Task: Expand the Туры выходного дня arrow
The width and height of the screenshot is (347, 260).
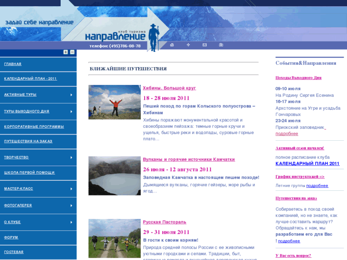Action: point(71,112)
